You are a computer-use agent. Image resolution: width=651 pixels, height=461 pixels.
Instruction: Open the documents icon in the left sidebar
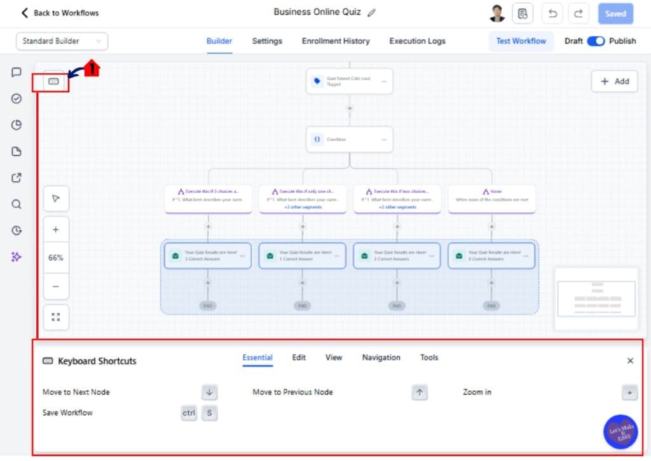tap(17, 151)
